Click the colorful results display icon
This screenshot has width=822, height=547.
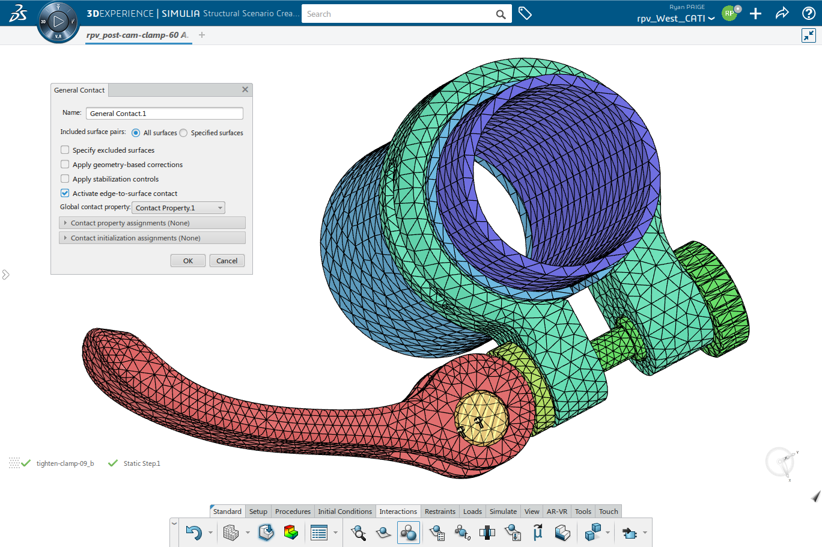tap(291, 533)
